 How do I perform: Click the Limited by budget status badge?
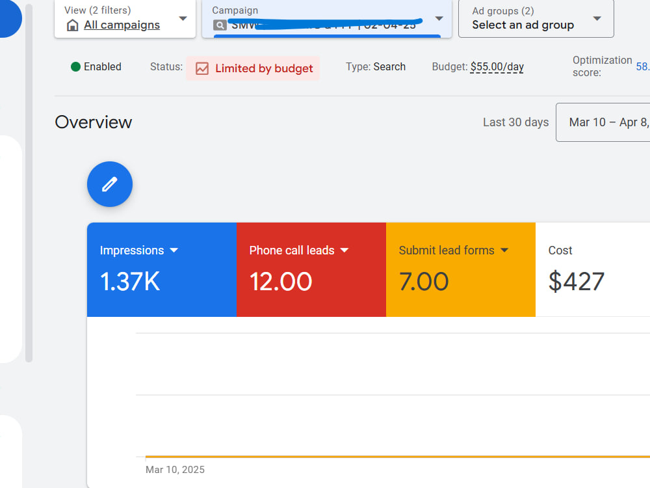[x=253, y=68]
